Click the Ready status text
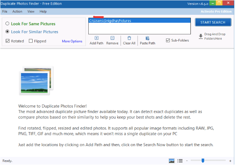Viewport: 235px width, 166px height. point(7,161)
